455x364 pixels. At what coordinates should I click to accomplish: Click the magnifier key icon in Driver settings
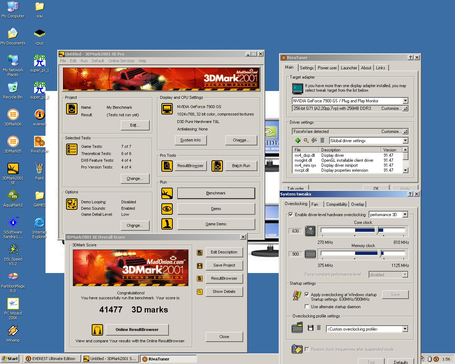(306, 140)
